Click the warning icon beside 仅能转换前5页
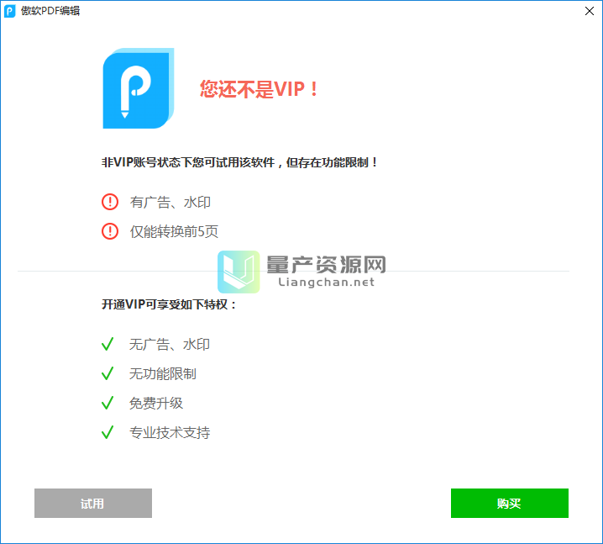This screenshot has height=544, width=603. tap(110, 231)
